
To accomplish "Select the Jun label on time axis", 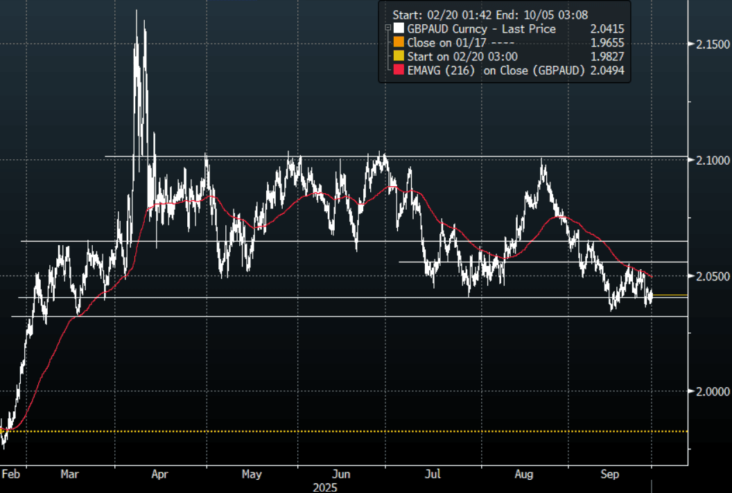I will coord(341,474).
